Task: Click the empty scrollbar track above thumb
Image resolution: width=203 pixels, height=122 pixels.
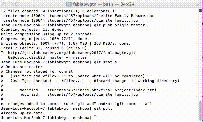Action: tap(200, 57)
